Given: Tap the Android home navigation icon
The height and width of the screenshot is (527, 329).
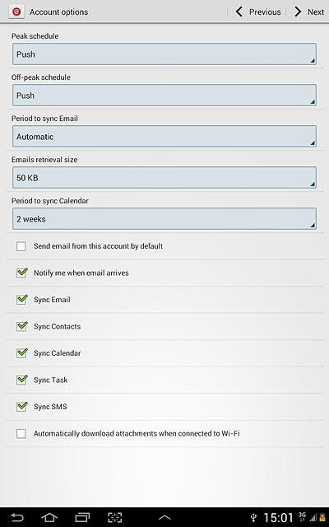Looking at the screenshot, I should tap(49, 517).
